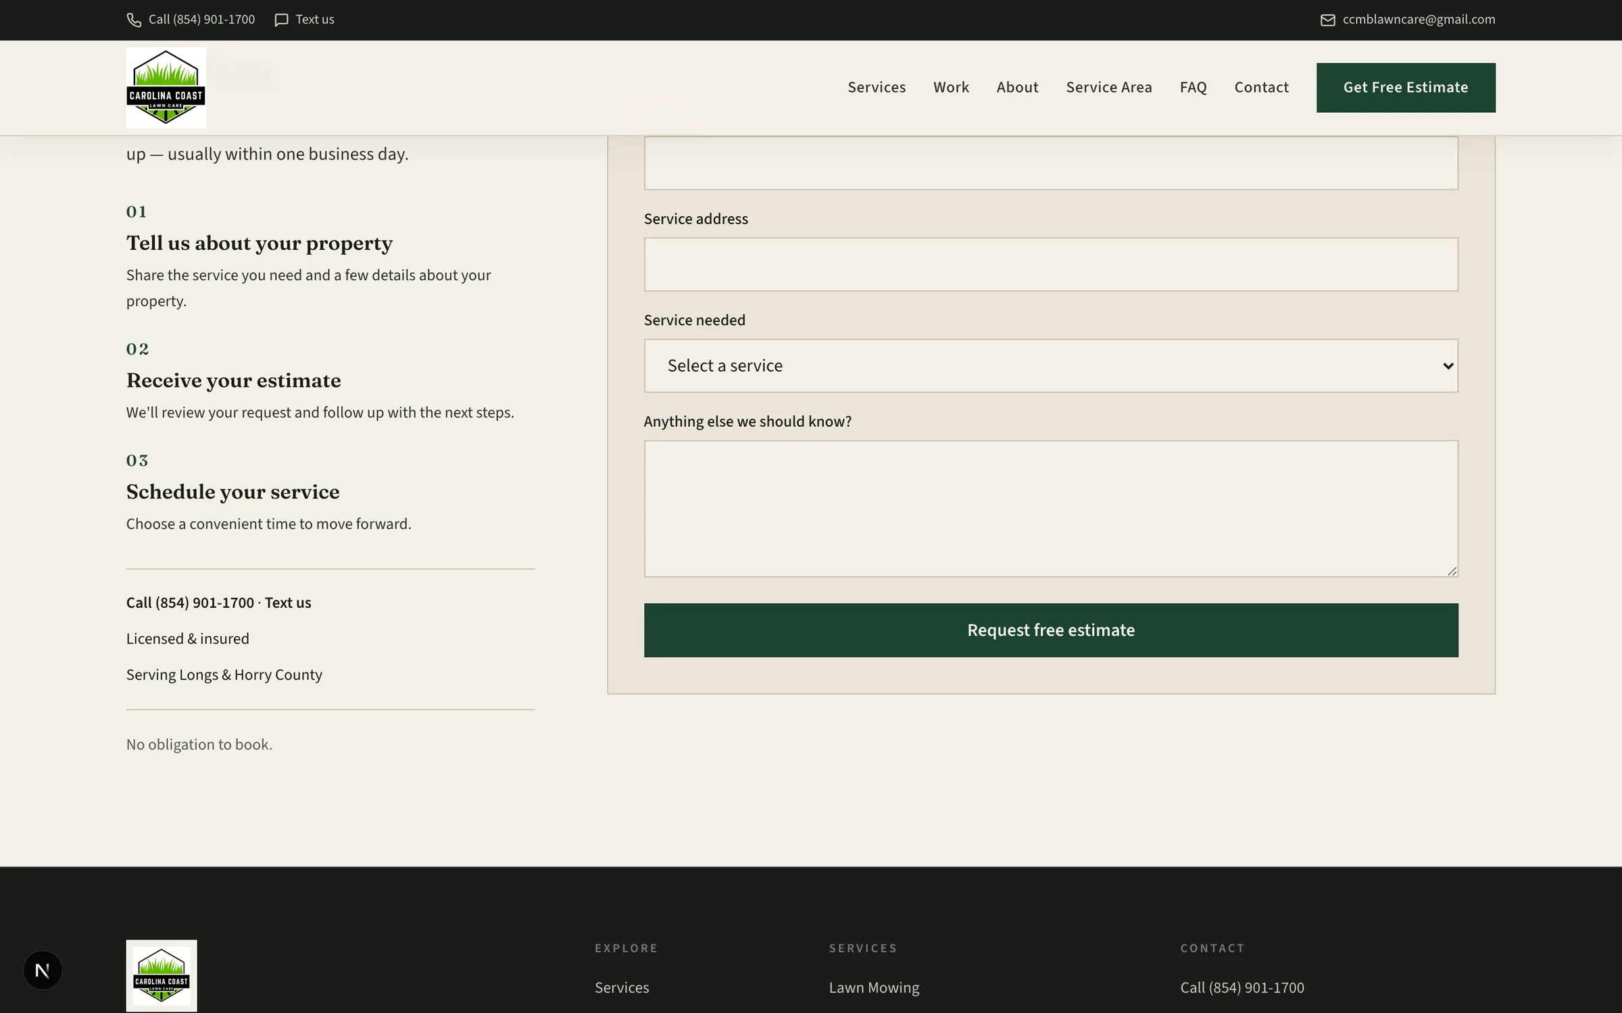Open FAQ from the header navigation

(x=1193, y=88)
